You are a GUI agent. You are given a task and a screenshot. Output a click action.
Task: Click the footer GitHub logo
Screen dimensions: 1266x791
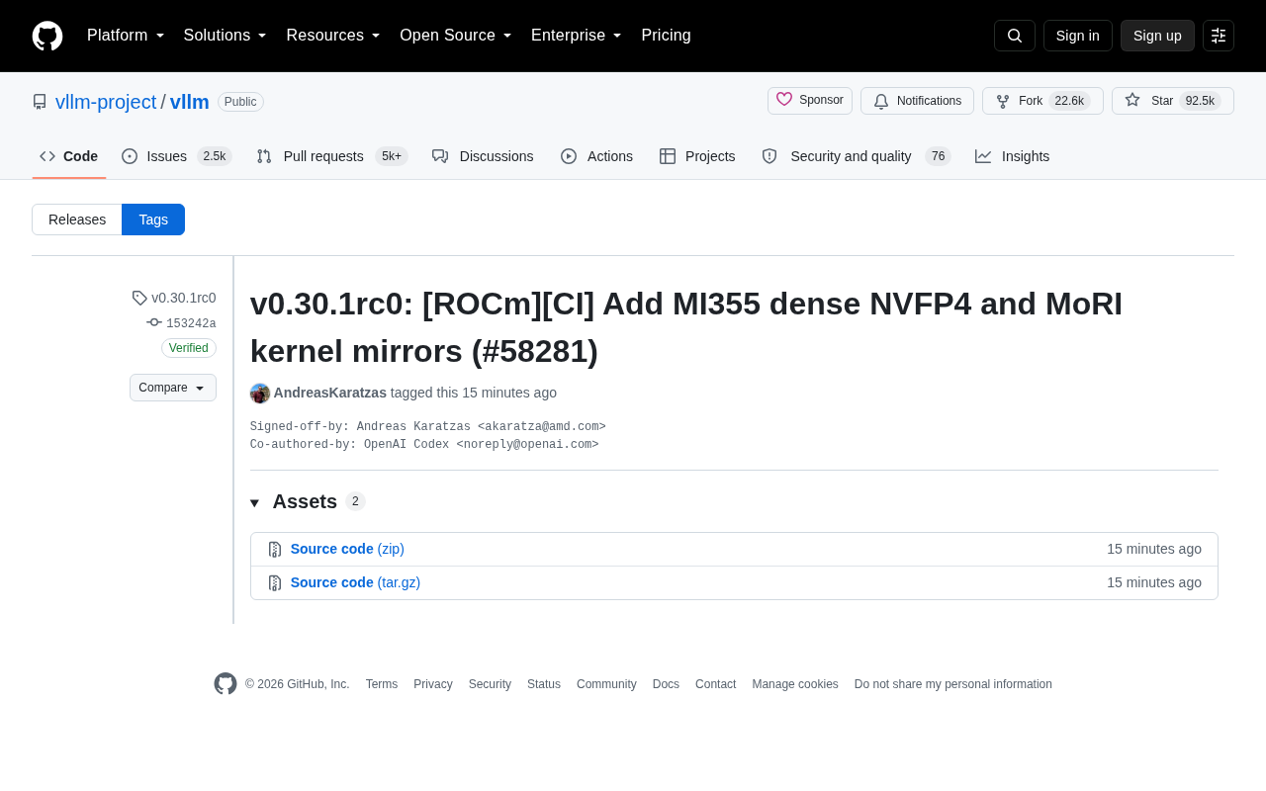tap(226, 684)
